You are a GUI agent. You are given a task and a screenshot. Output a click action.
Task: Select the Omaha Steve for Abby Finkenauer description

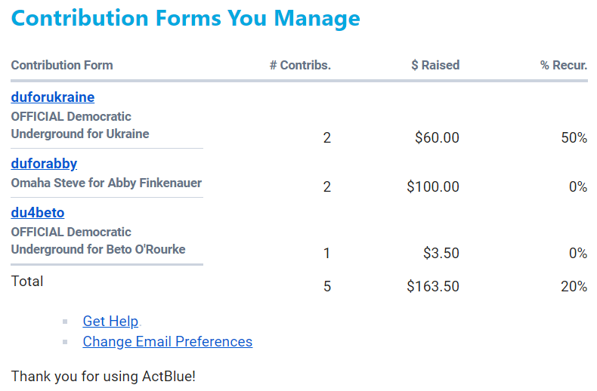pyautogui.click(x=107, y=183)
